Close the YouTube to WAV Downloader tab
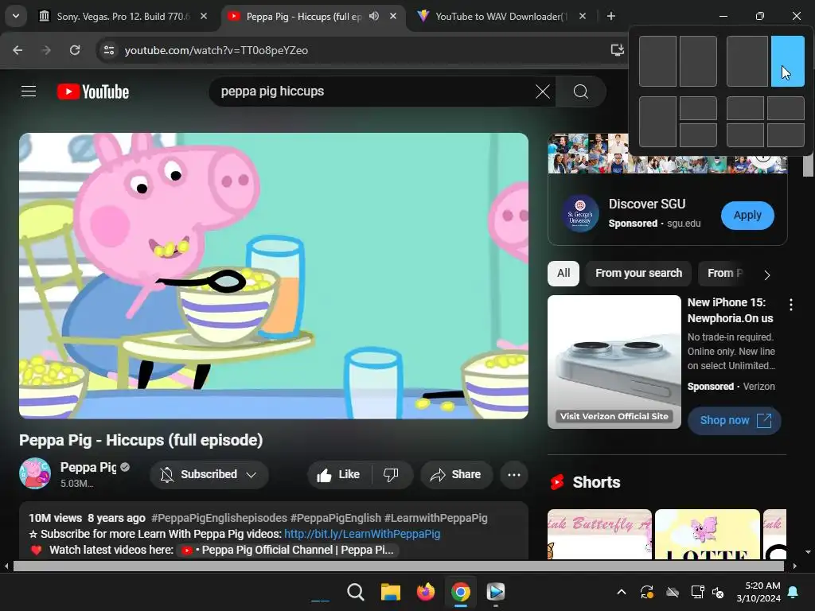The width and height of the screenshot is (815, 611). coord(583,16)
